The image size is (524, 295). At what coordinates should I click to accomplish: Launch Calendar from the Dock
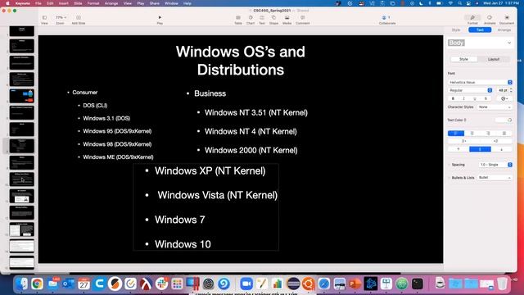pyautogui.click(x=84, y=284)
